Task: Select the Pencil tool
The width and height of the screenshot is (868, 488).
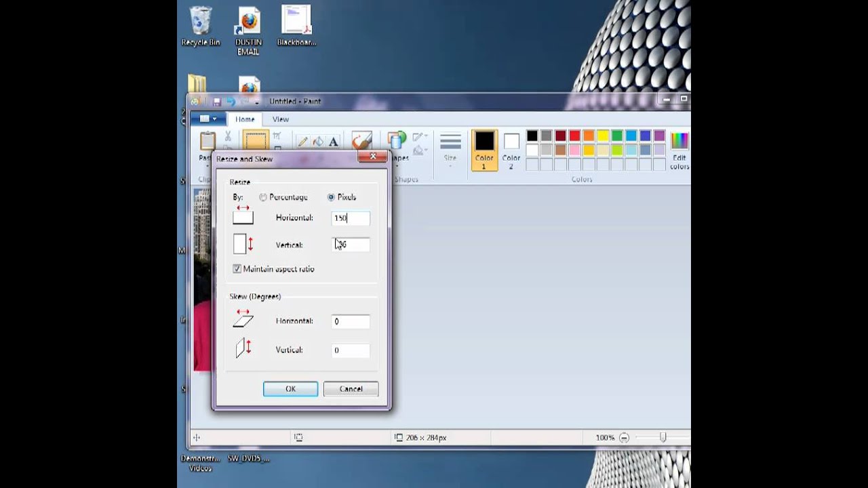Action: tap(302, 142)
